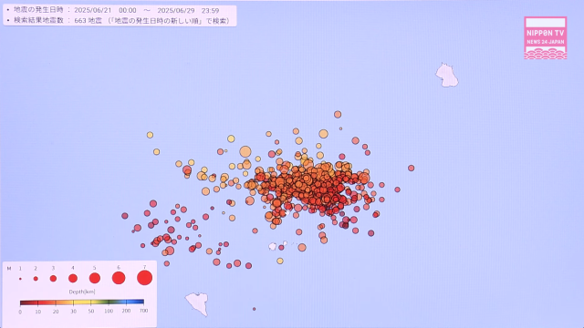
Task: Click the magnitude 3 legend circle
Action: (53, 279)
